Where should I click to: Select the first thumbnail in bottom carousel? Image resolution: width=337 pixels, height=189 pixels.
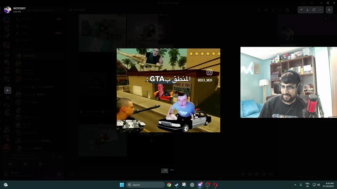point(165,171)
